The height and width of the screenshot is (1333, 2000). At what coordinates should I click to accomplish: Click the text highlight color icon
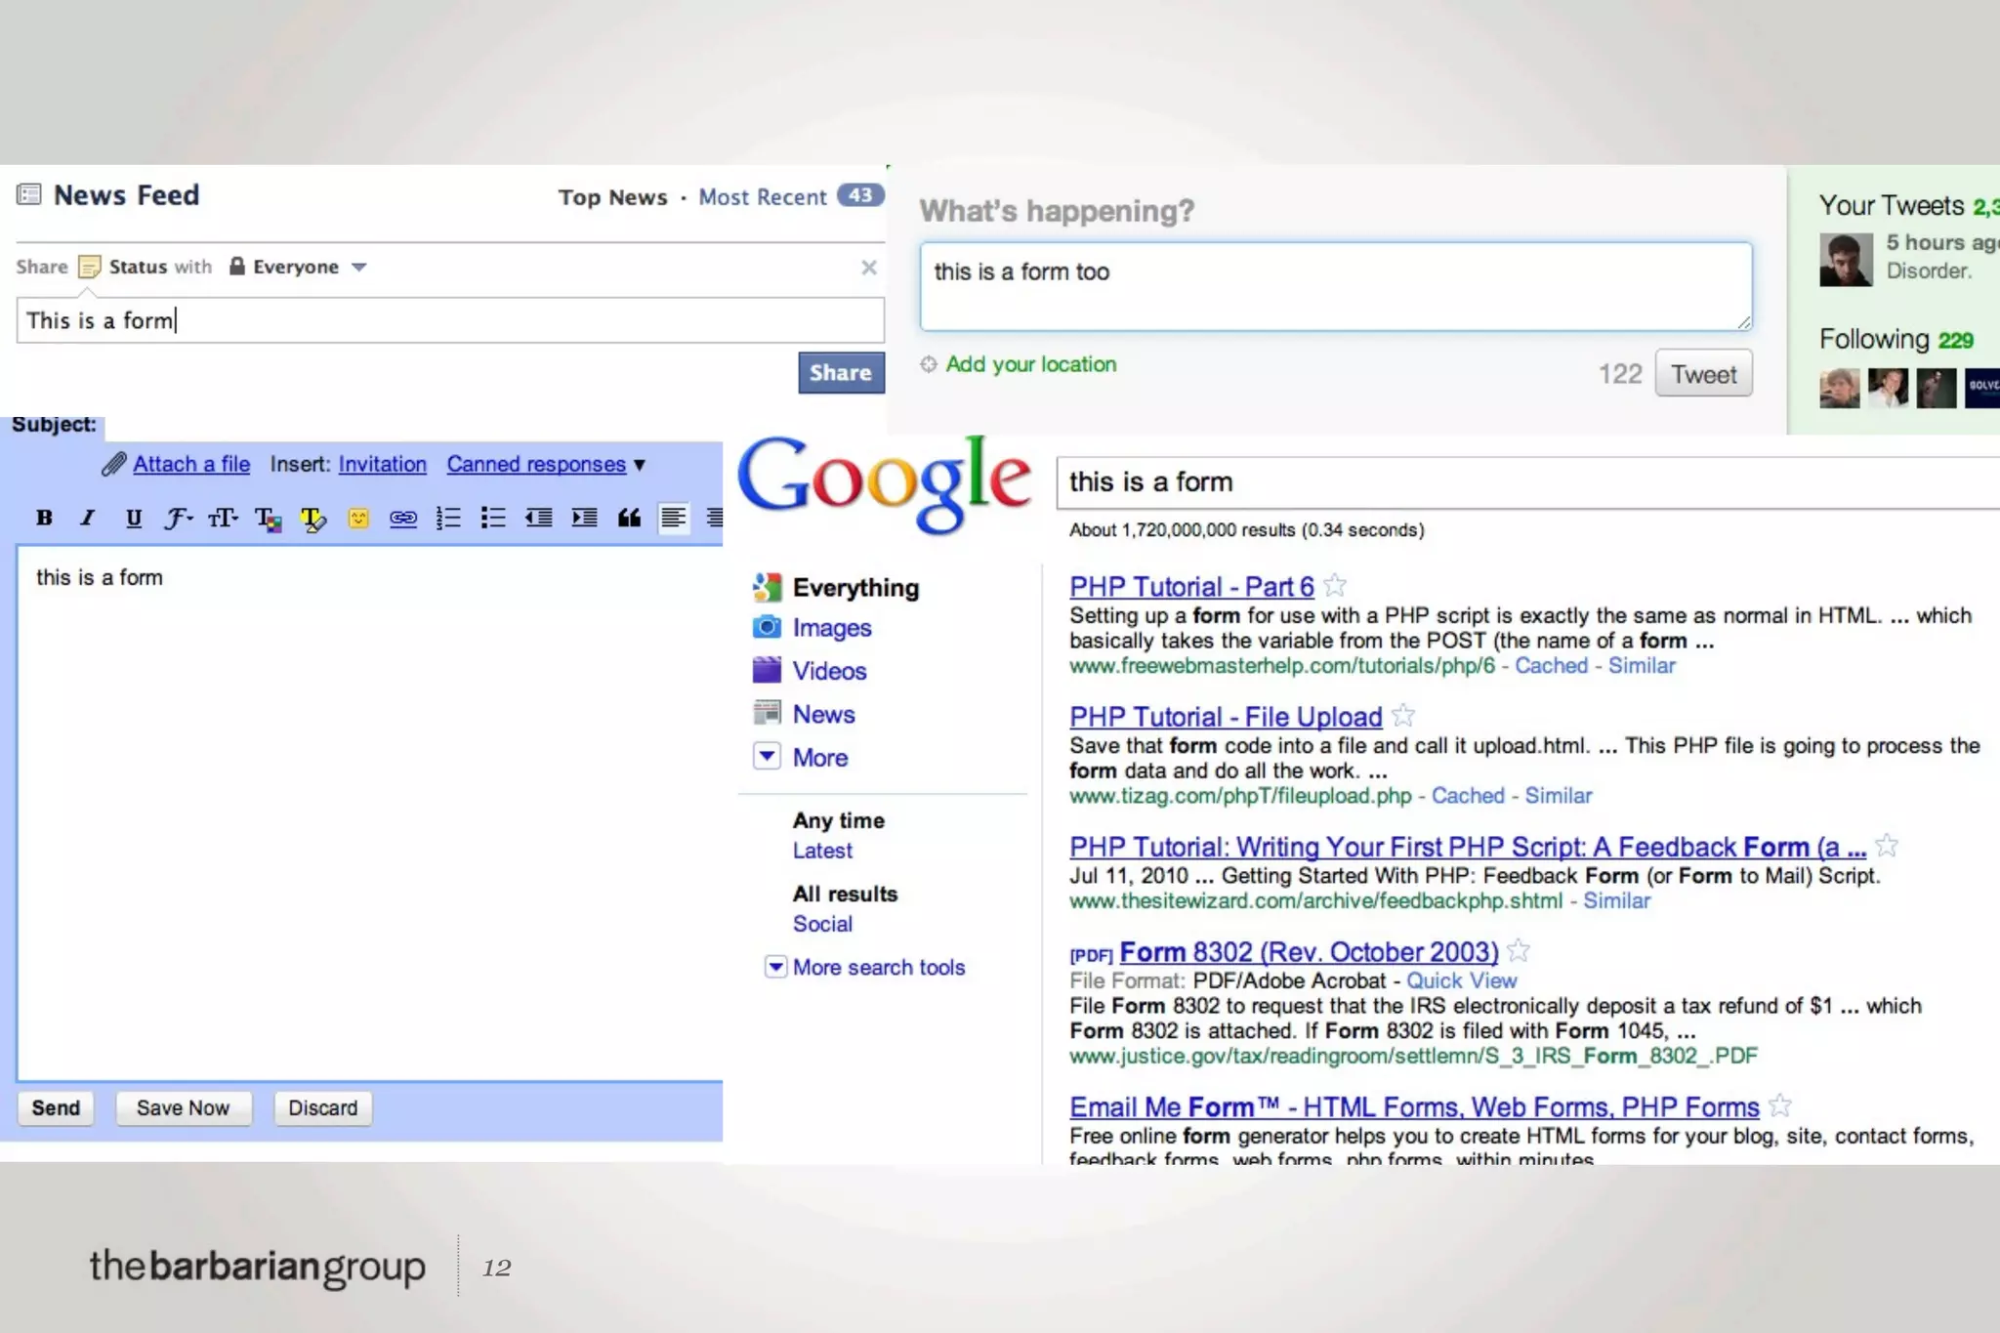click(x=312, y=519)
